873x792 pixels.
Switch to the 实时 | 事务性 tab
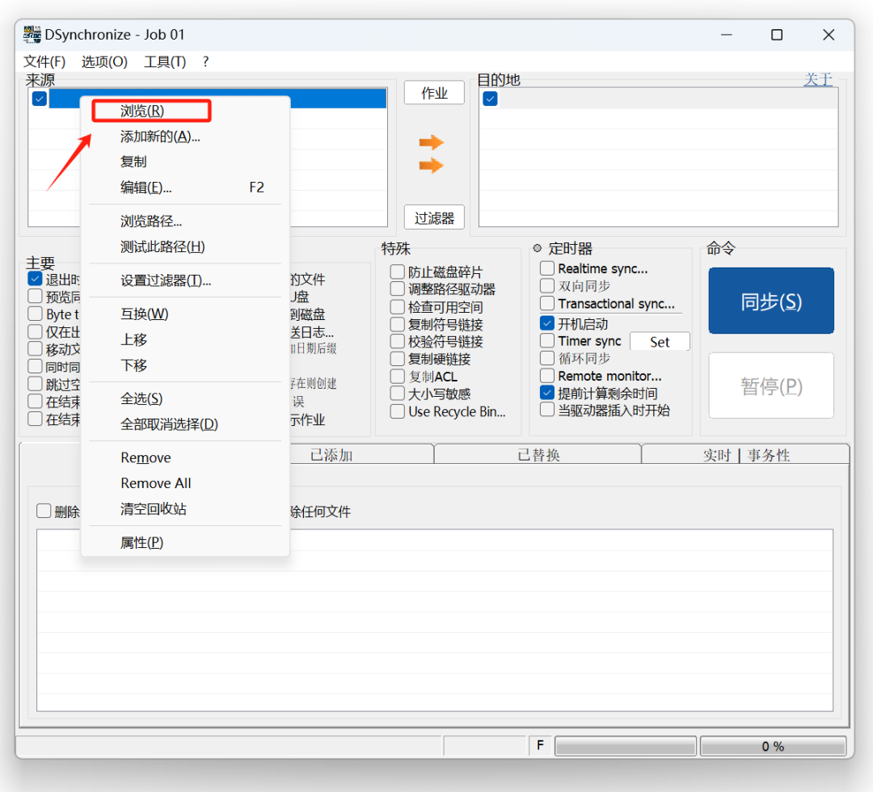click(746, 455)
